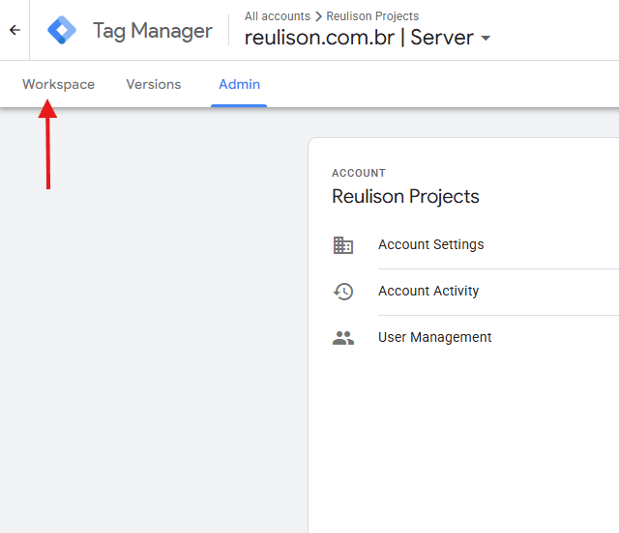Click the breadcrumb chevron after All accounts
The image size is (619, 533).
coord(318,16)
